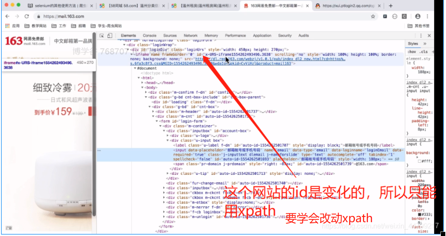Expand the u-logo div node

click(x=168, y=136)
